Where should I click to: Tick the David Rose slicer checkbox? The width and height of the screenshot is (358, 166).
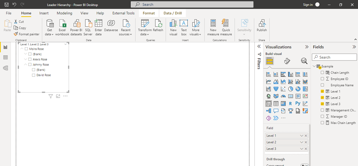tap(34, 75)
